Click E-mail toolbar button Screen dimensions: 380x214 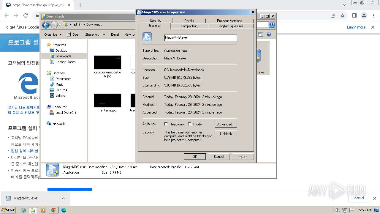click(115, 34)
